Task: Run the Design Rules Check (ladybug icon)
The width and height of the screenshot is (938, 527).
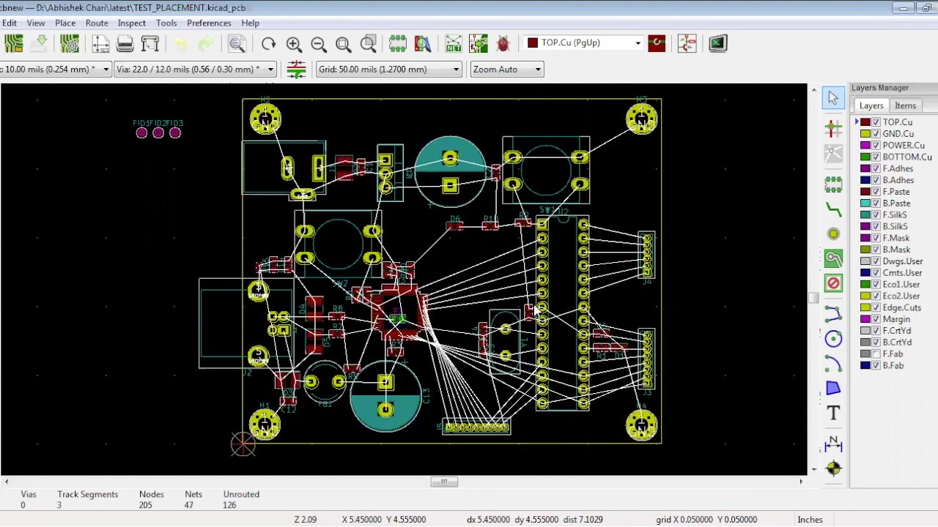Action: (503, 43)
